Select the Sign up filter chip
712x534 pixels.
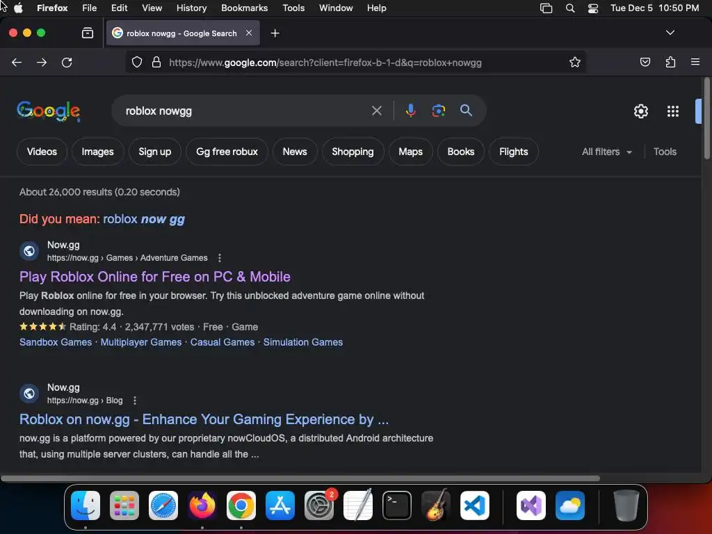(x=155, y=152)
